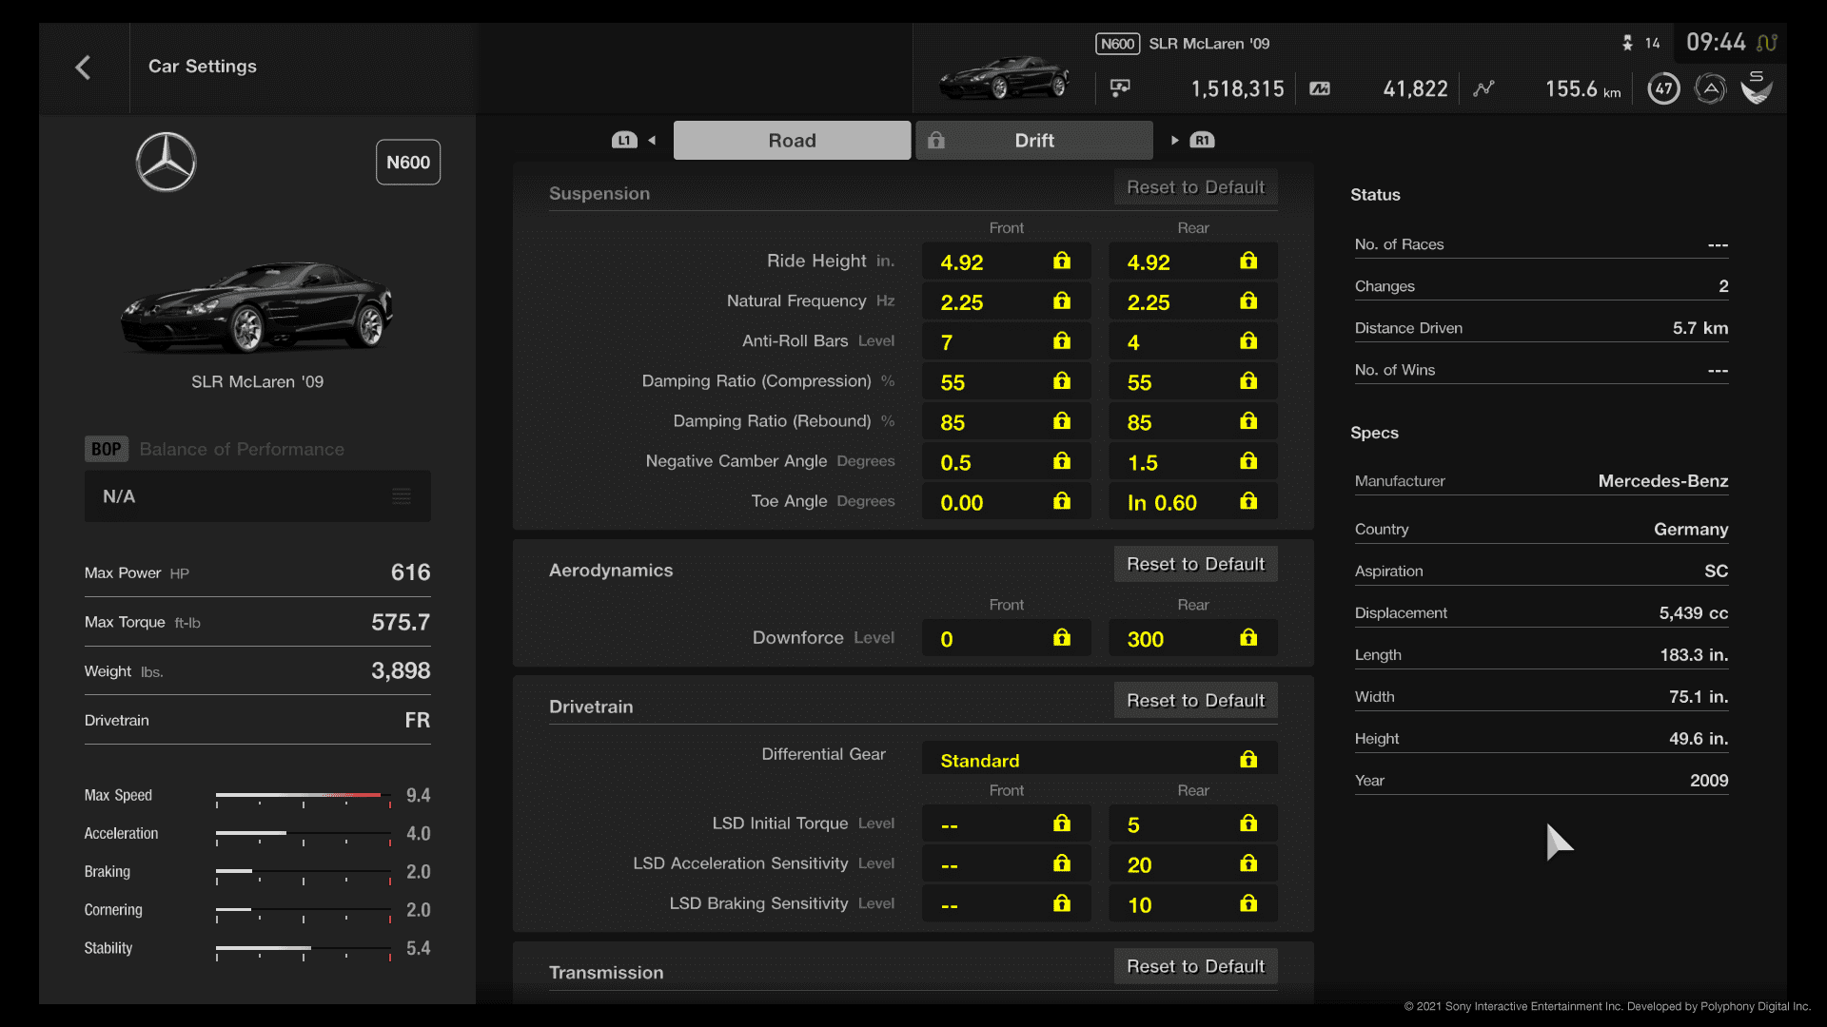Reset Aerodynamics section to default
This screenshot has width=1827, height=1027.
point(1194,563)
